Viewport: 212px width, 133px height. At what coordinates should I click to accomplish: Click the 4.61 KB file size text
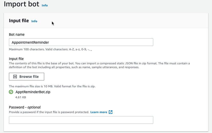tap(20, 97)
